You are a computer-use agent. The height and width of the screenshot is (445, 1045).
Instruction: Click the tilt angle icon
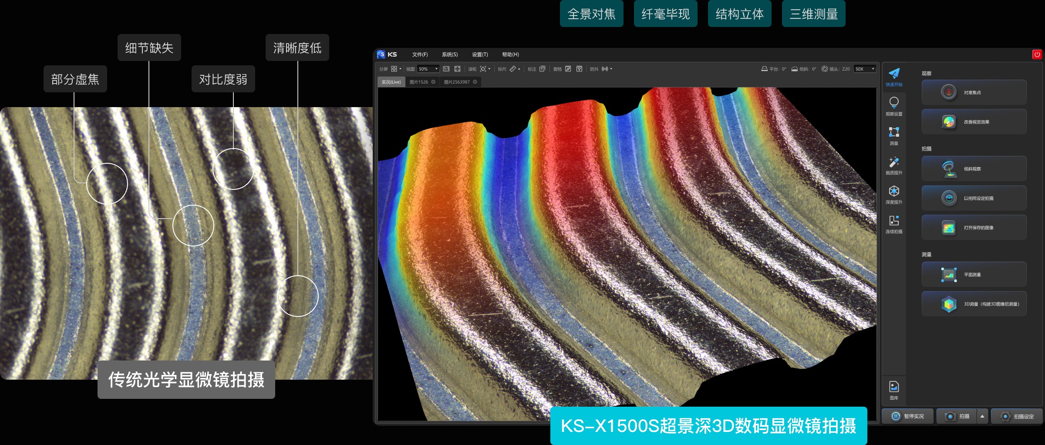pyautogui.click(x=795, y=69)
